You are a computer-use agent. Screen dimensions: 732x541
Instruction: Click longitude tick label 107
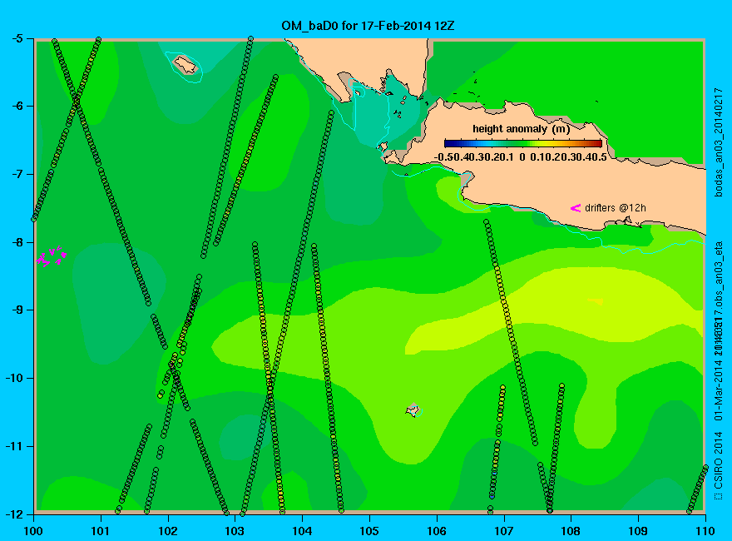(504, 531)
